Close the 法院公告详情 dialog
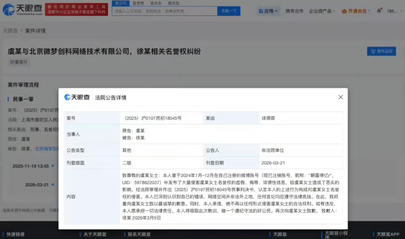 (x=340, y=97)
